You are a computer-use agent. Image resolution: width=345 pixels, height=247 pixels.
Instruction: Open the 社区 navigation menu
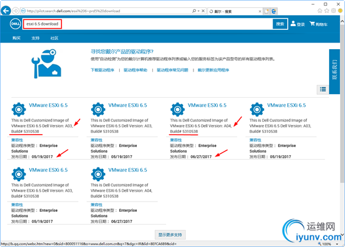click(x=54, y=38)
